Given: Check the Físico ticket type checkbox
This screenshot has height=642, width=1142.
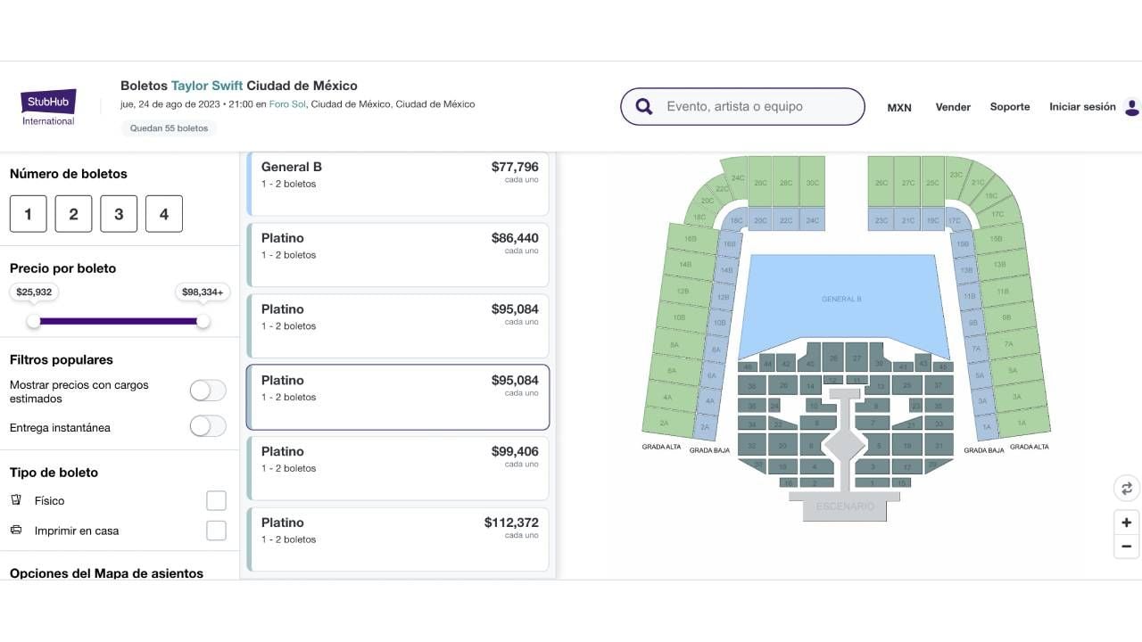Looking at the screenshot, I should click(216, 500).
